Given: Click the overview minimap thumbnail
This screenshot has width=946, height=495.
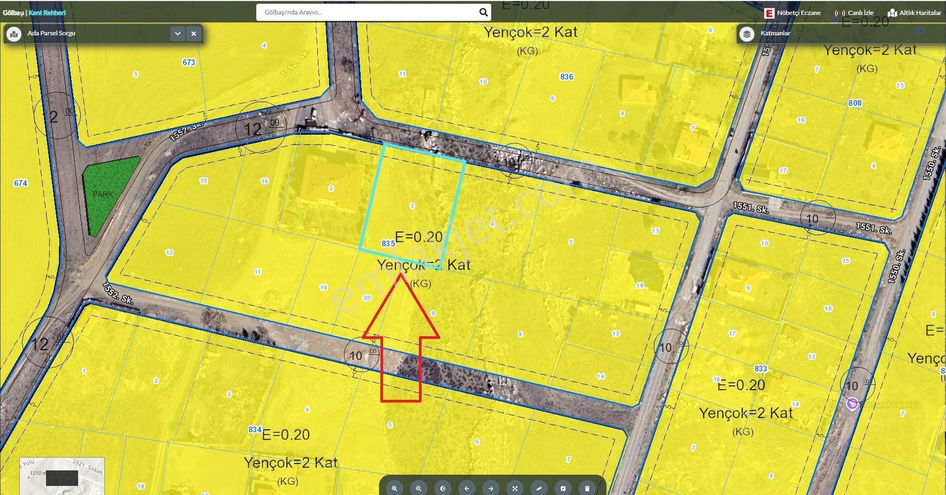Looking at the screenshot, I should click(x=62, y=476).
